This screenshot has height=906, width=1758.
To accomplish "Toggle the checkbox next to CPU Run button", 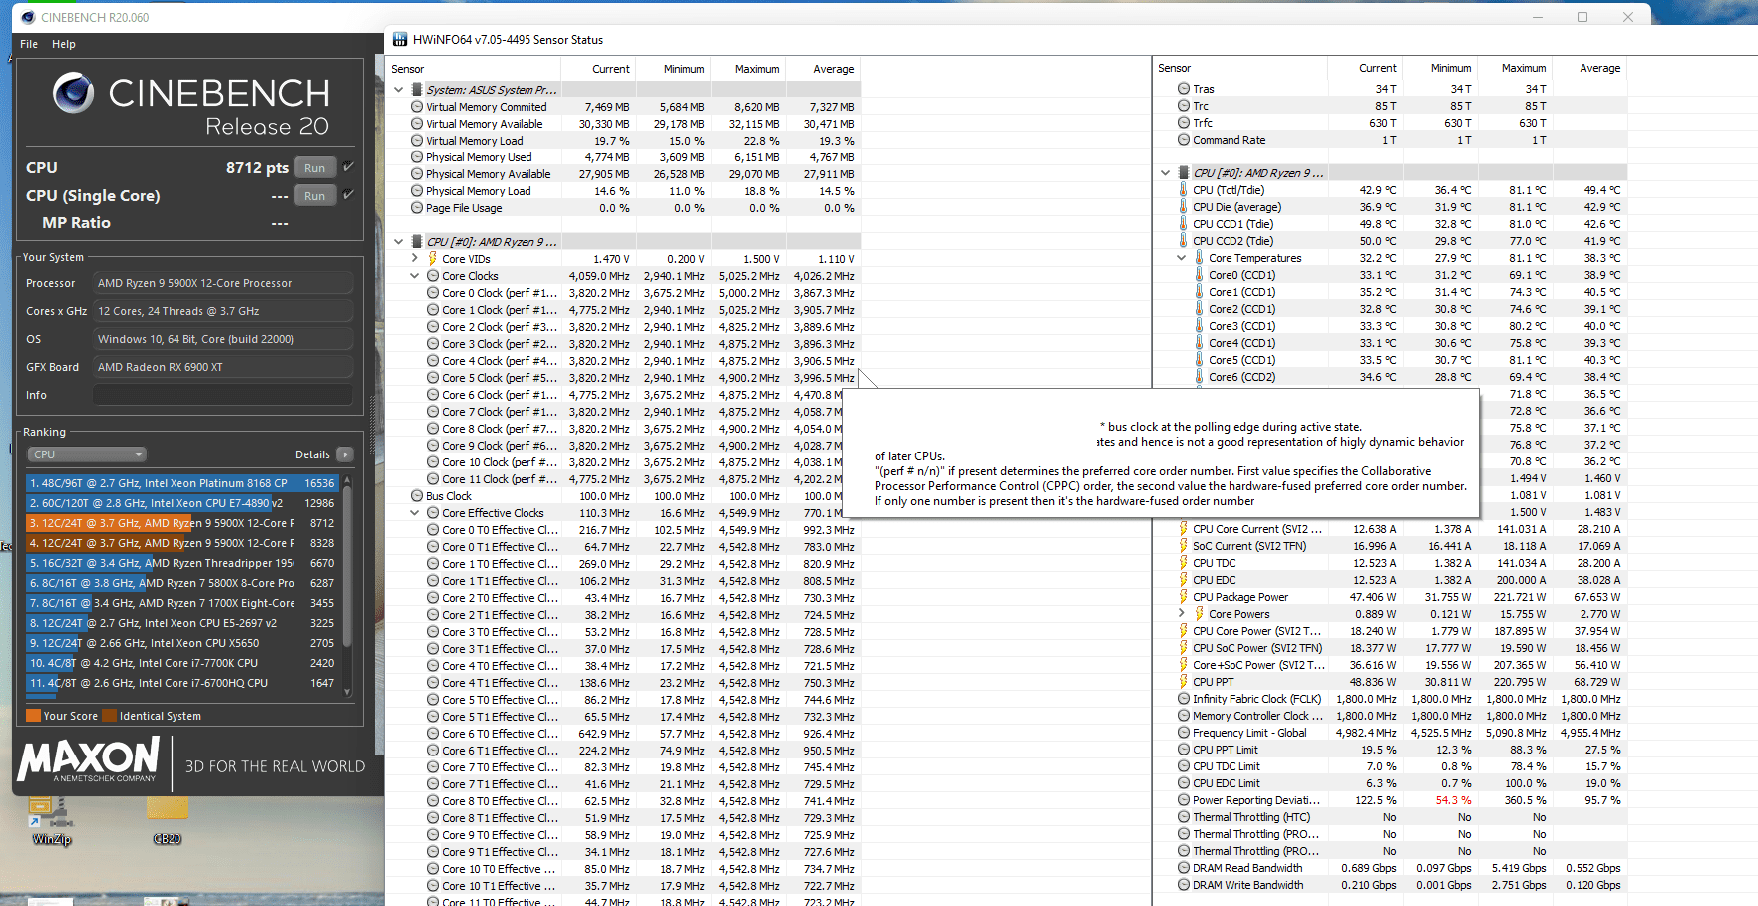I will pyautogui.click(x=349, y=167).
